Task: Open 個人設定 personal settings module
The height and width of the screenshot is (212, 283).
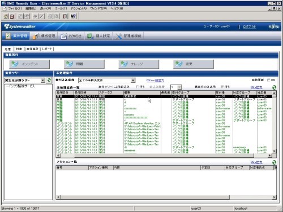Action: 98,36
